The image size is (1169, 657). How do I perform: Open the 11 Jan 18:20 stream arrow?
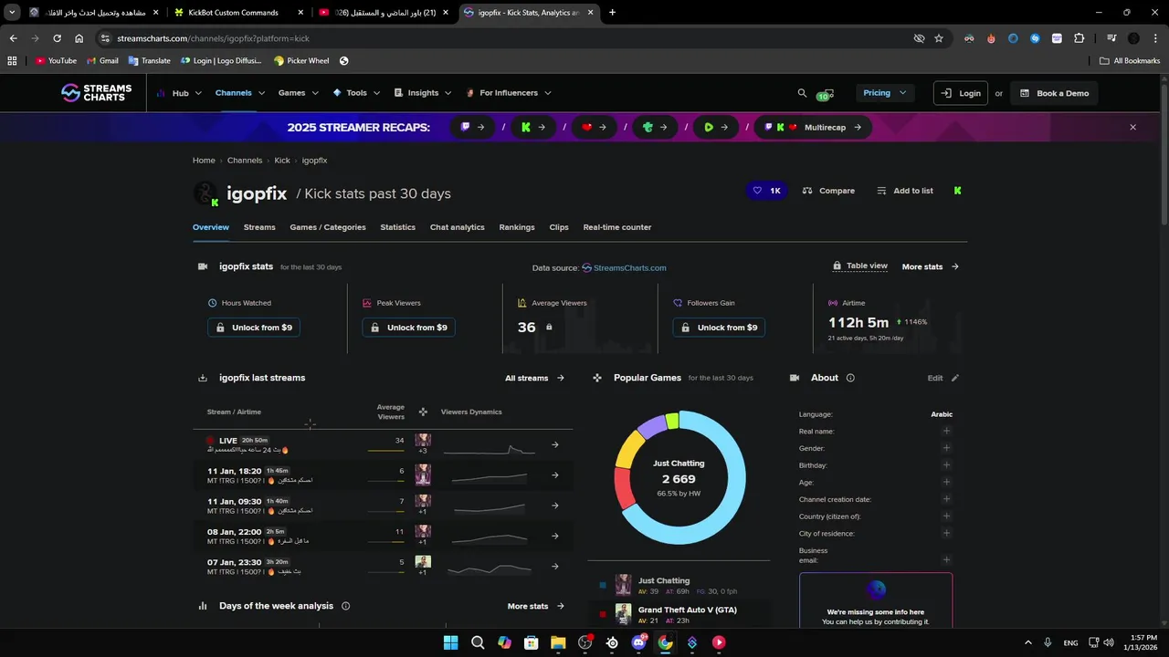pyautogui.click(x=554, y=475)
